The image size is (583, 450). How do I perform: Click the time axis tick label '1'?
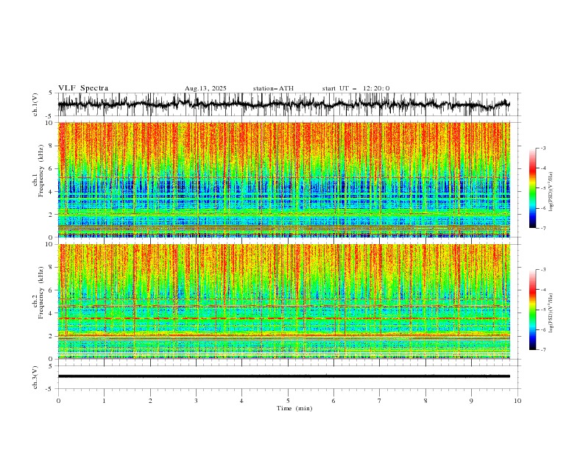(x=104, y=401)
